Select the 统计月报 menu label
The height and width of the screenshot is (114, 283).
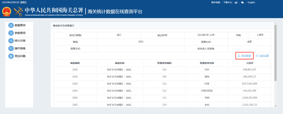coord(20,41)
